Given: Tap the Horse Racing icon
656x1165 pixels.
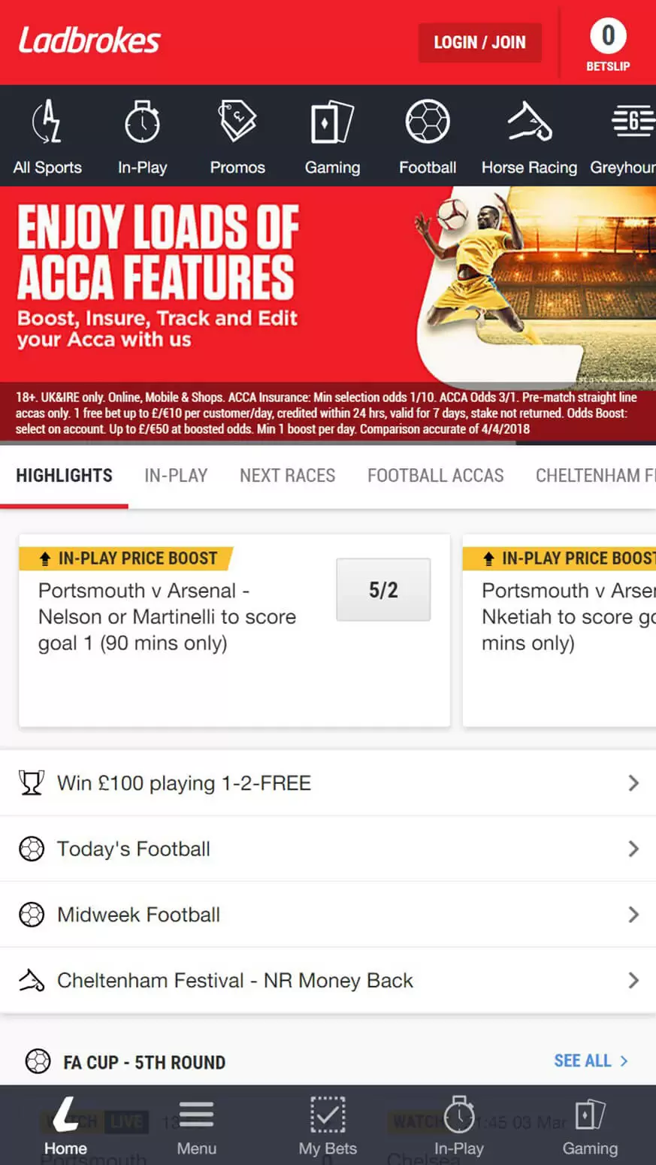Looking at the screenshot, I should click(x=529, y=123).
